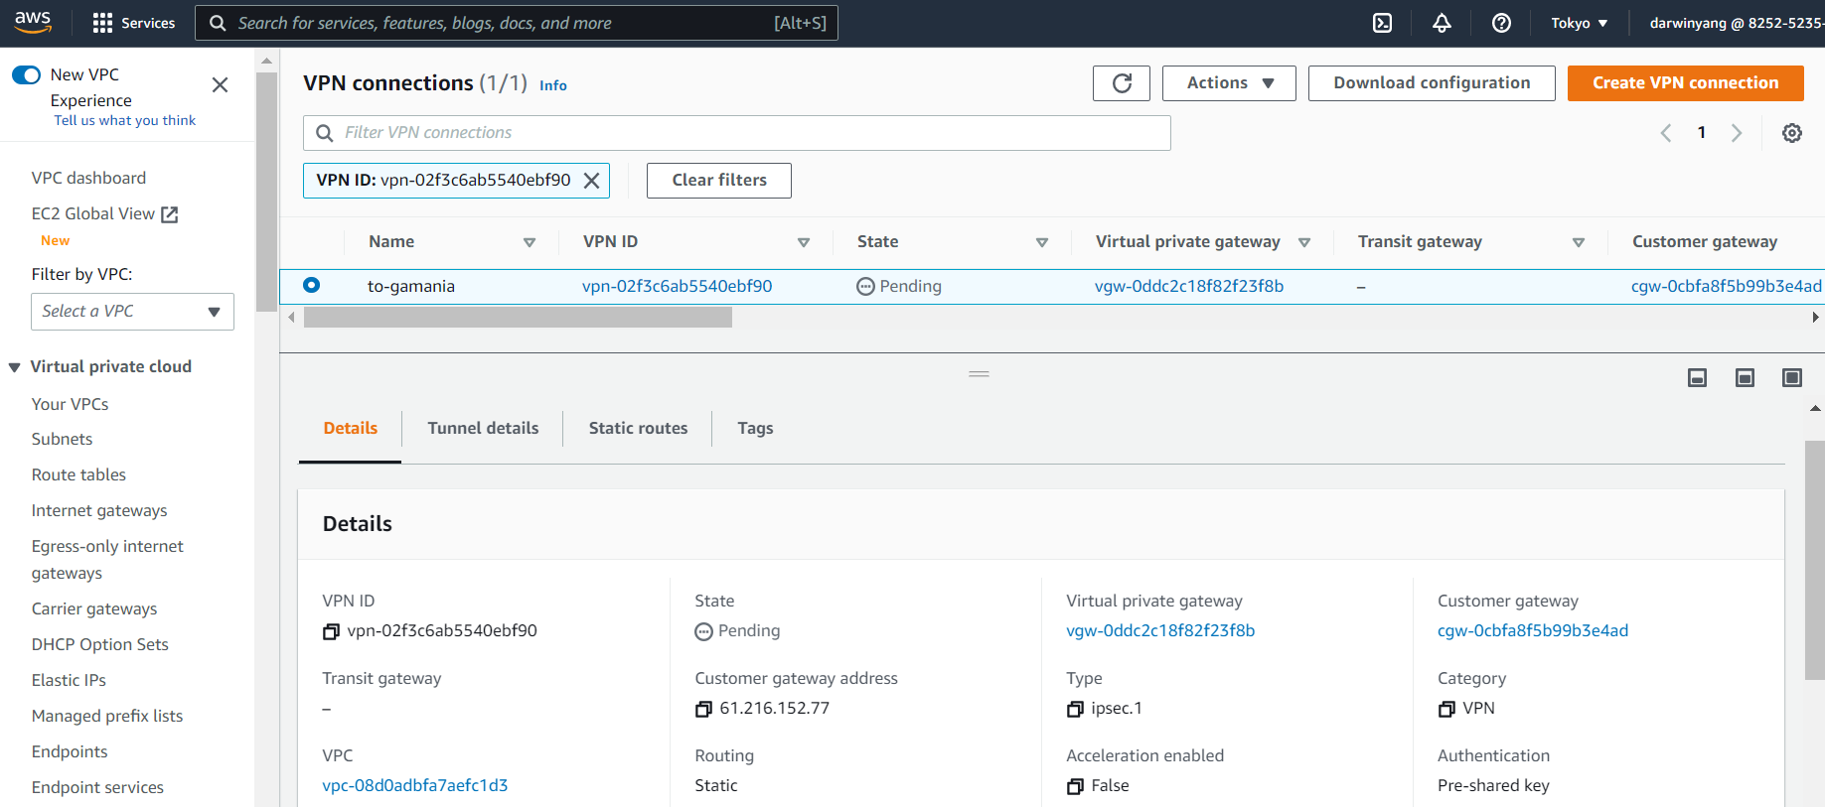This screenshot has height=807, width=1825.
Task: Open the help question mark menu
Action: (x=1501, y=23)
